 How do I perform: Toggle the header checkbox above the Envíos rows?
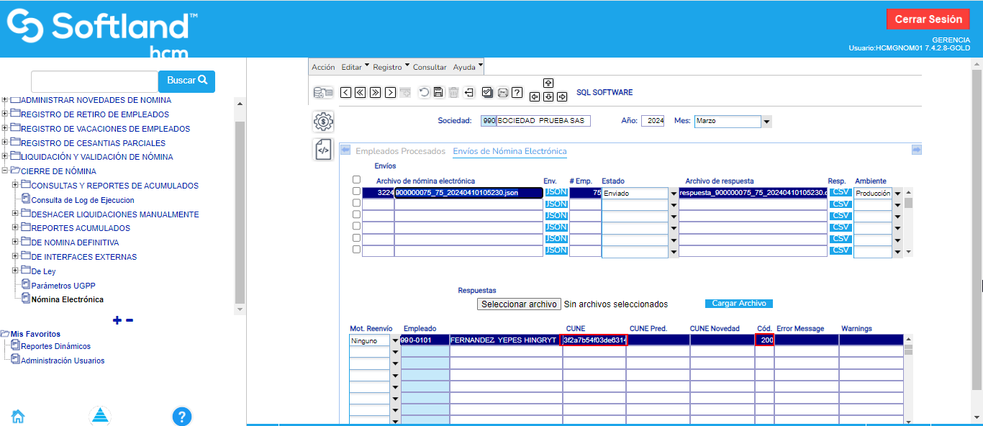[356, 180]
